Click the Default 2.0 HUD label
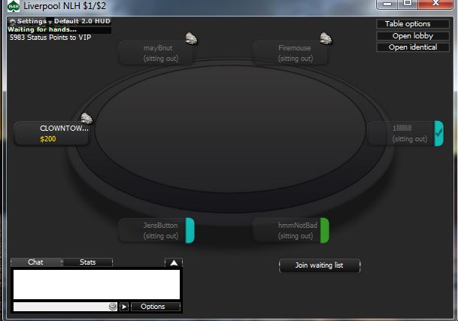458x321 pixels. (82, 21)
